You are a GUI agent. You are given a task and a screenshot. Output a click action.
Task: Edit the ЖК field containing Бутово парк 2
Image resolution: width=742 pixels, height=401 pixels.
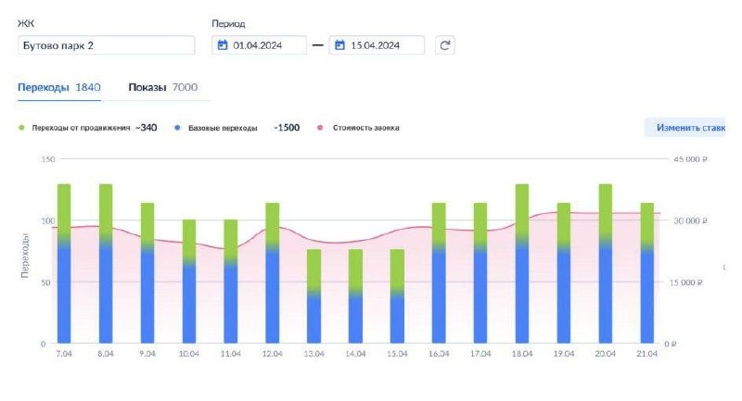(x=107, y=45)
